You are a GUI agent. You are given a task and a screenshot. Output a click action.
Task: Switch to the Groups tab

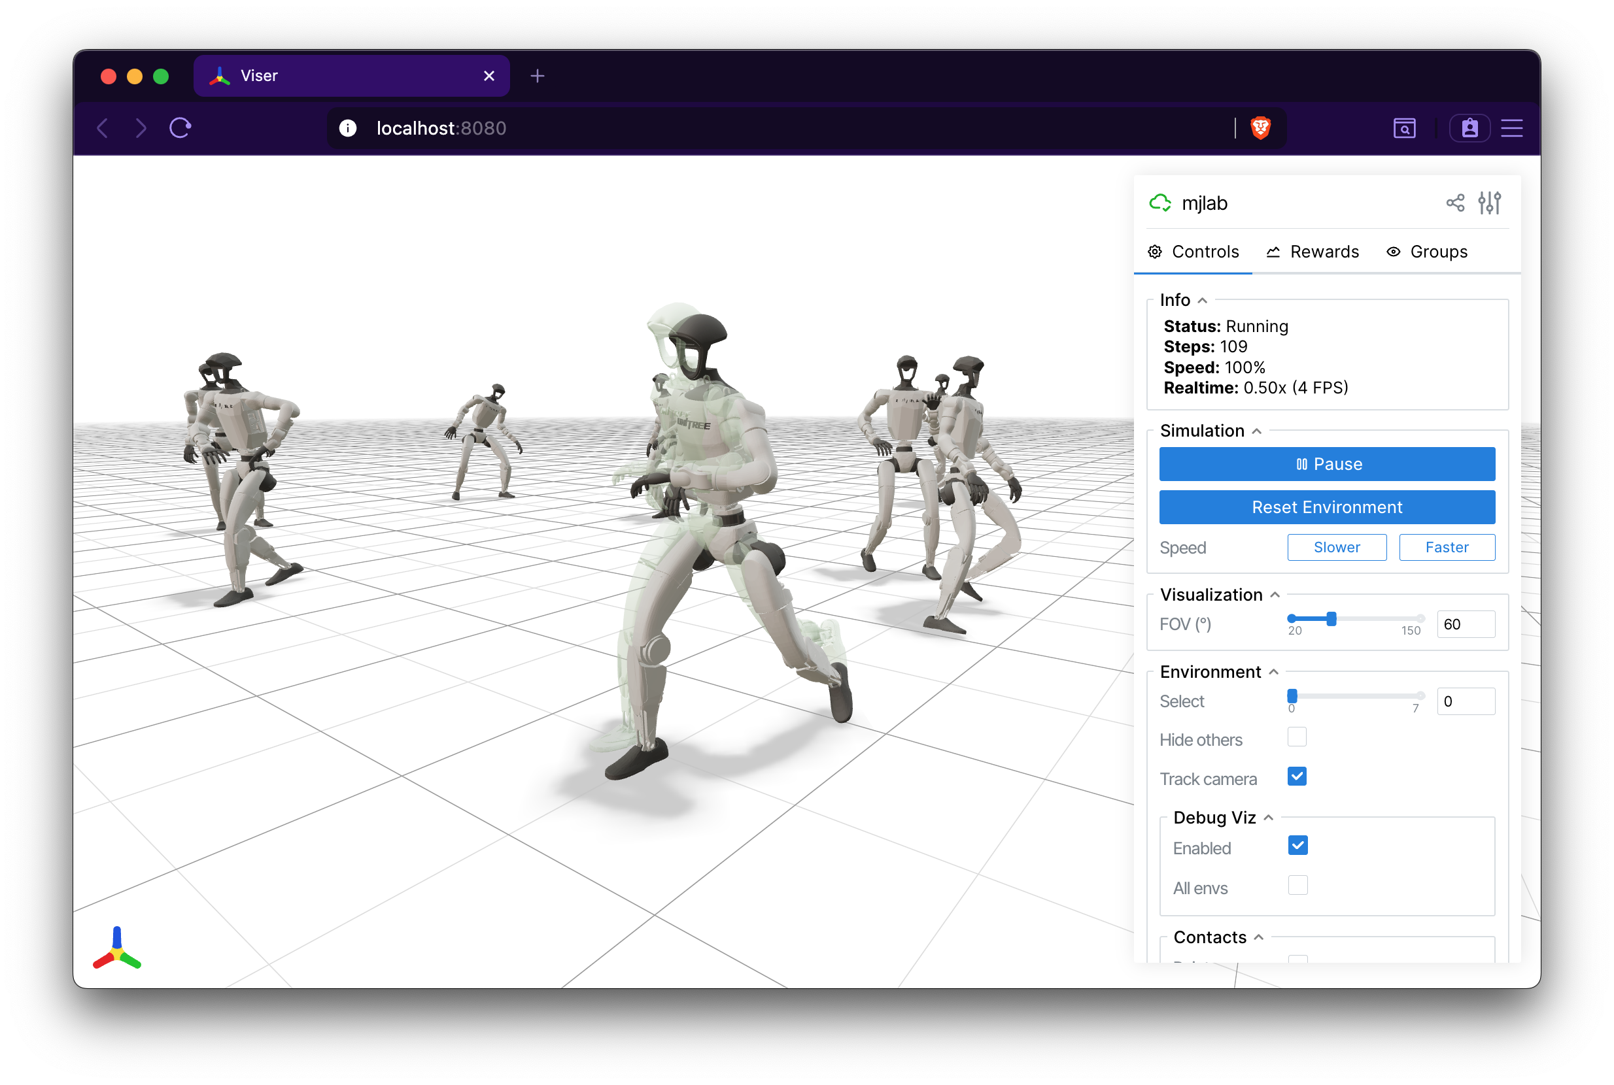click(x=1426, y=252)
